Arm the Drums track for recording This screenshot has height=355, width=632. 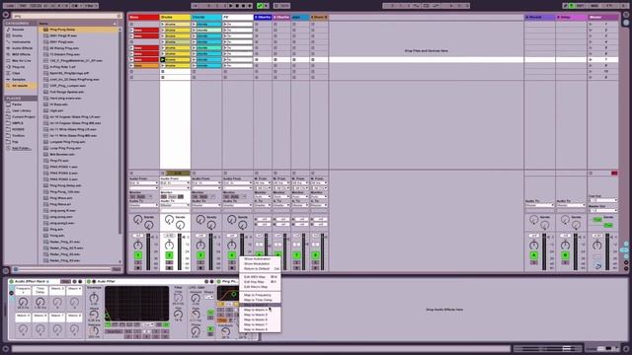(x=169, y=267)
